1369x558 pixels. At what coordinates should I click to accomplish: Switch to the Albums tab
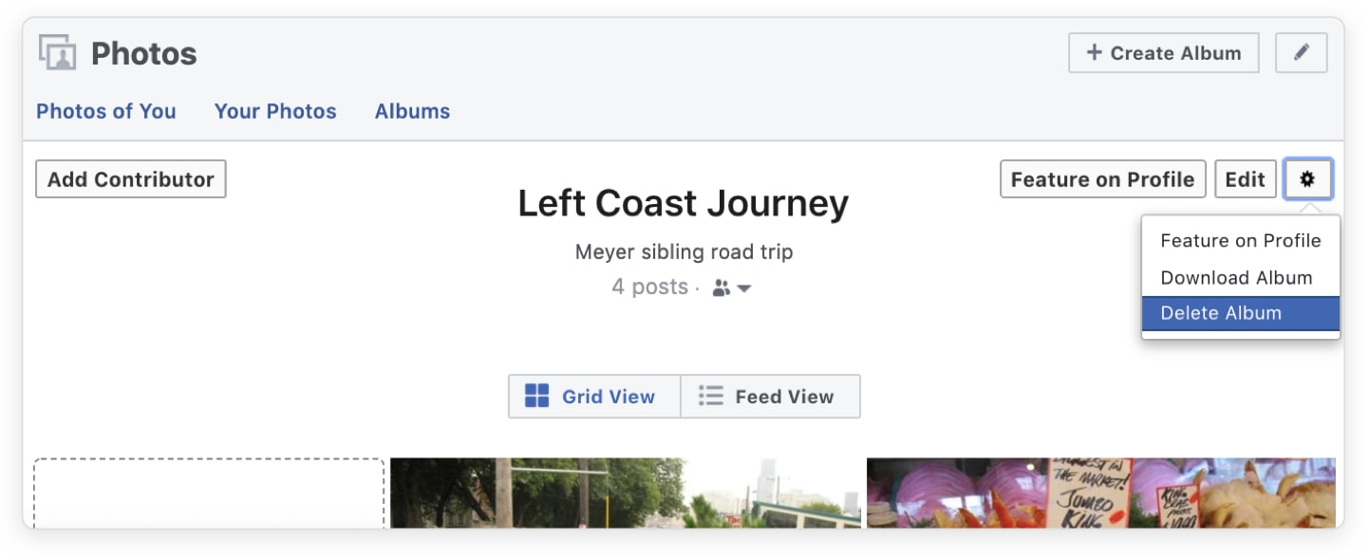click(x=412, y=111)
